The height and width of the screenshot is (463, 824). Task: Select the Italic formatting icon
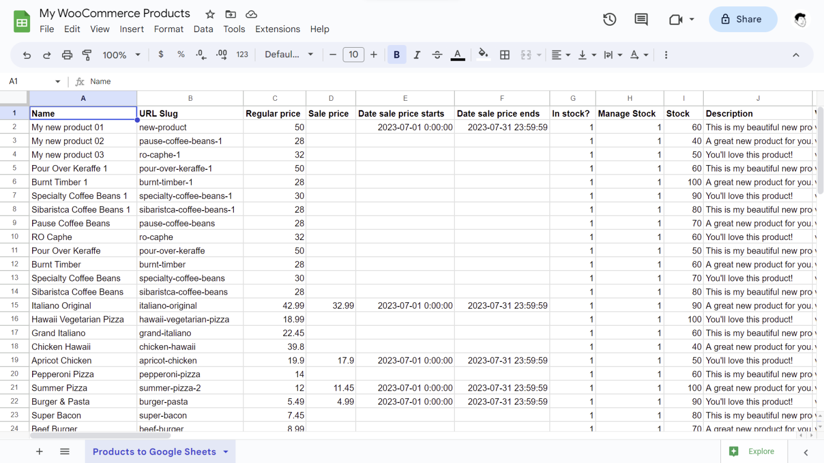417,55
